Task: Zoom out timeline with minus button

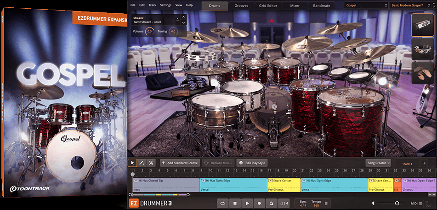Action: click(430, 194)
